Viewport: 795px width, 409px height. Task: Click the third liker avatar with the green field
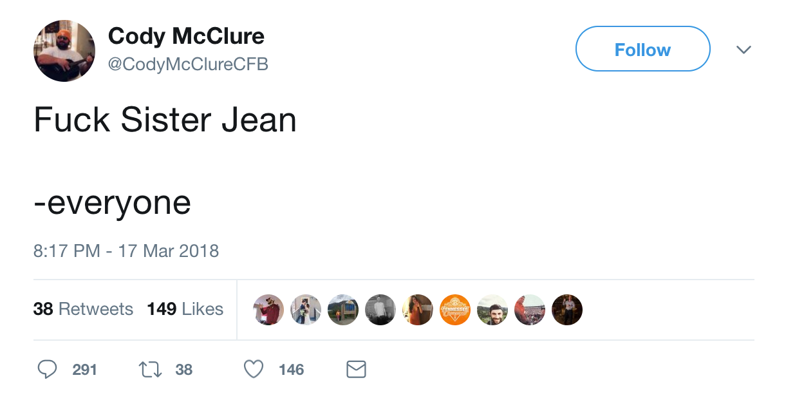[x=343, y=310]
